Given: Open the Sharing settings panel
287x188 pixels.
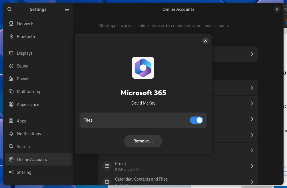Looking at the screenshot, I should point(38,172).
